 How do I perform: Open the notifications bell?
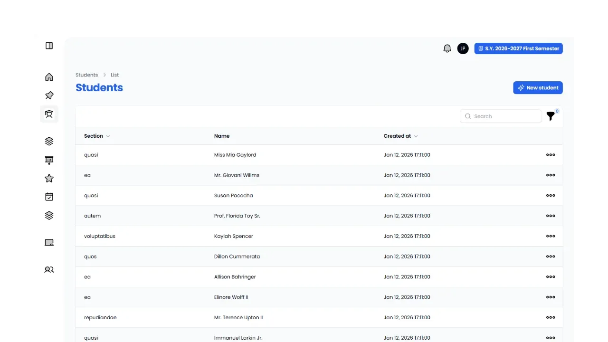pyautogui.click(x=447, y=48)
